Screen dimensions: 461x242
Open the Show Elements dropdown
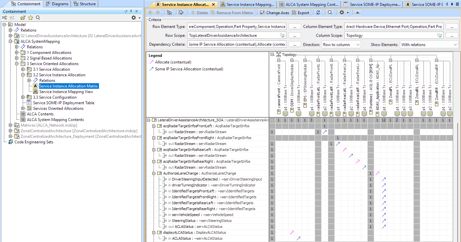(429, 45)
